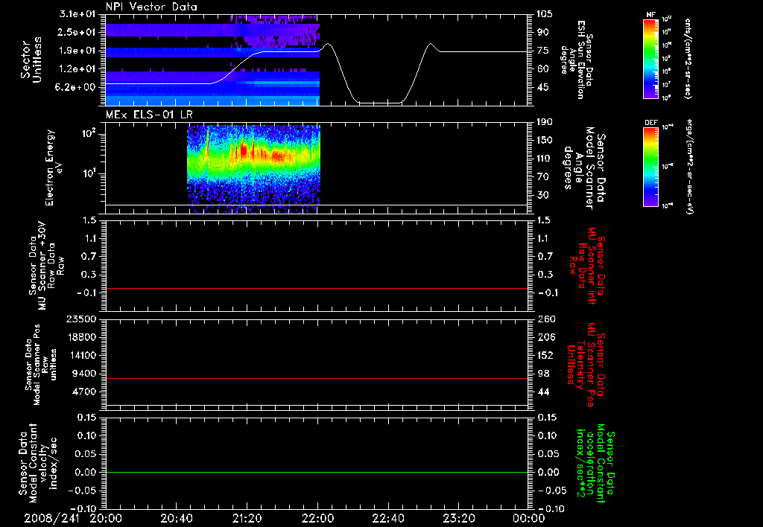Viewport: 763px width, 527px height.
Task: Click the ELS electron energy spectrogram
Action: coord(253,167)
